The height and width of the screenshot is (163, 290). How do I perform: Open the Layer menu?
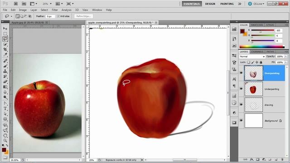pos(34,10)
